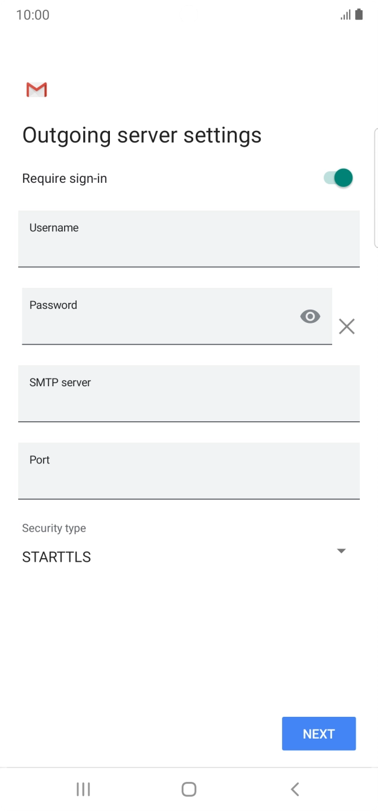This screenshot has width=378, height=811.
Task: Tap the Back navigation button
Action: pos(295,789)
